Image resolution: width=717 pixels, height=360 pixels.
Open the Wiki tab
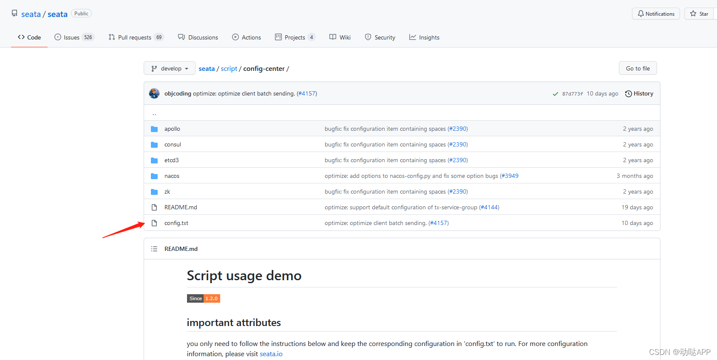[x=340, y=37]
